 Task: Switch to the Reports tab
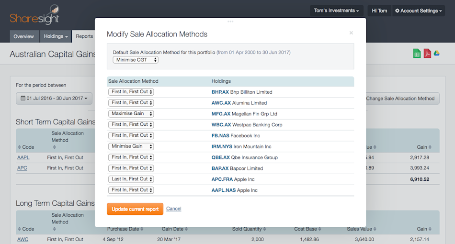click(84, 36)
